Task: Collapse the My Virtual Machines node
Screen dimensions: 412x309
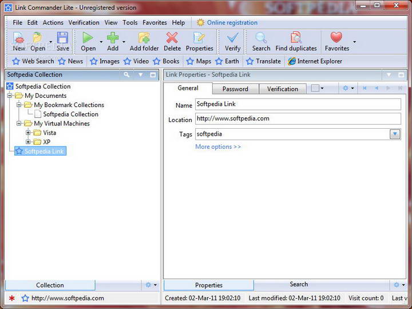Action: [x=19, y=123]
